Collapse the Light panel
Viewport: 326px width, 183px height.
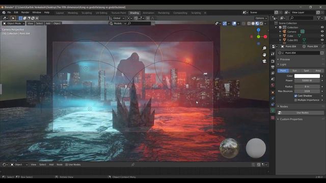pyautogui.click(x=283, y=65)
